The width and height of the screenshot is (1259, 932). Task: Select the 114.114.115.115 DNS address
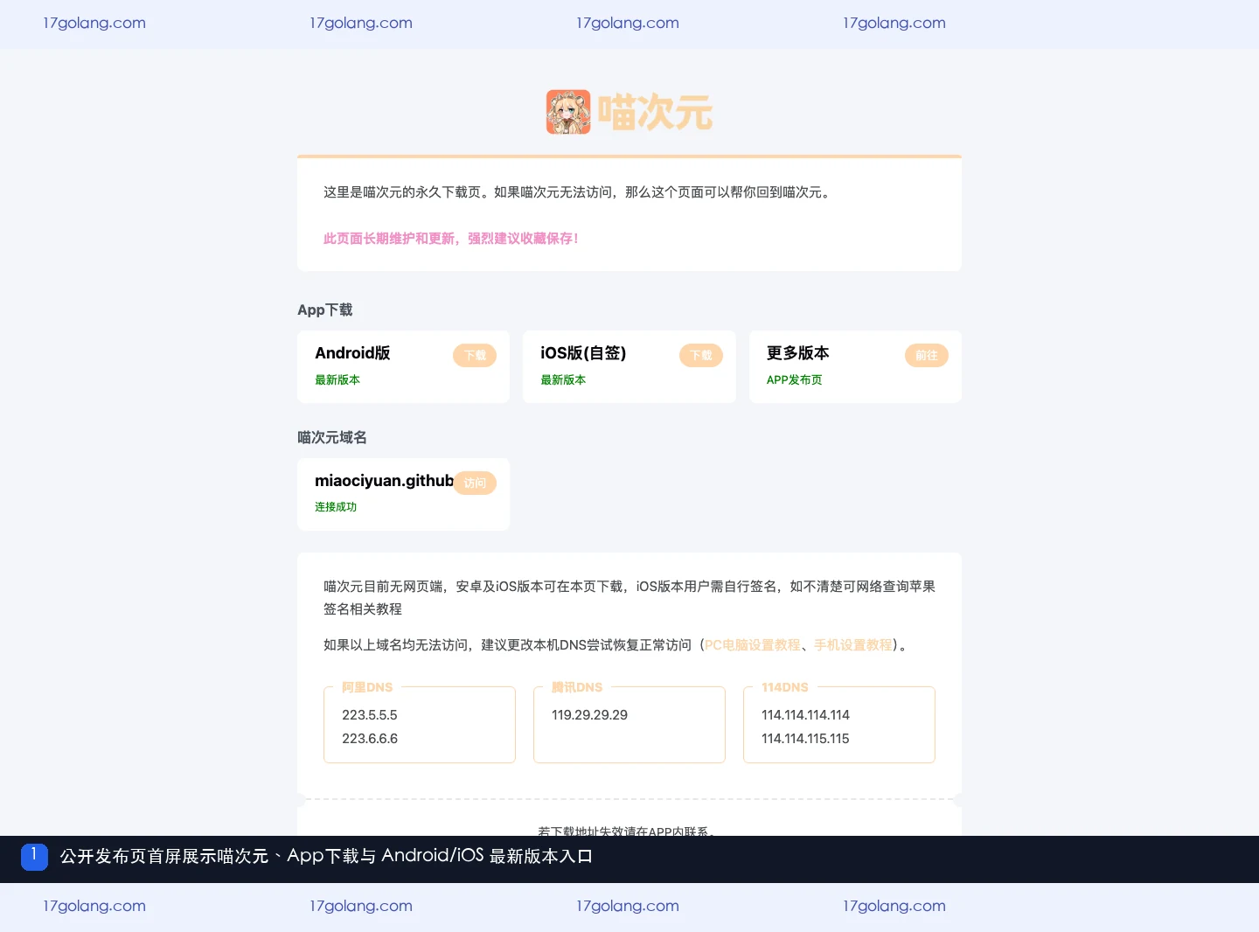point(805,739)
